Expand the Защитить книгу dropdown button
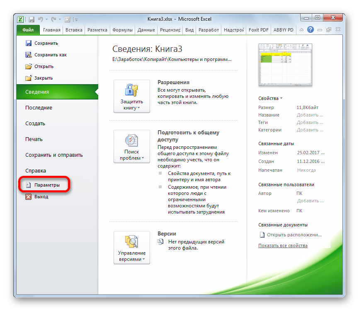Image resolution: width=359 pixels, height=311 pixels. (x=132, y=96)
